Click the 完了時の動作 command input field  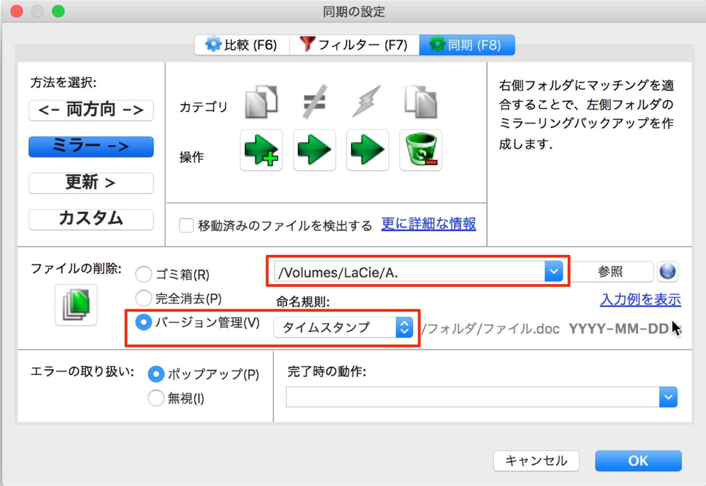coord(473,397)
